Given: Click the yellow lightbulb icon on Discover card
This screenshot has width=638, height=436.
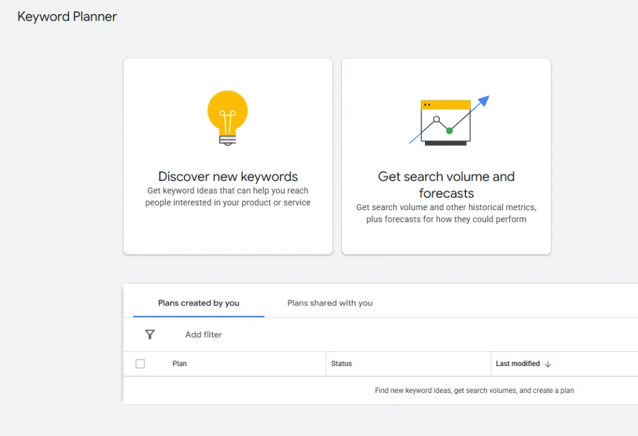Looking at the screenshot, I should point(227,112).
